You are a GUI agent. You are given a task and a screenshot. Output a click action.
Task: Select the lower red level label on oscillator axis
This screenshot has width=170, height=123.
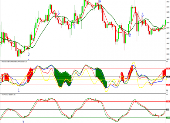[x=168, y=85]
